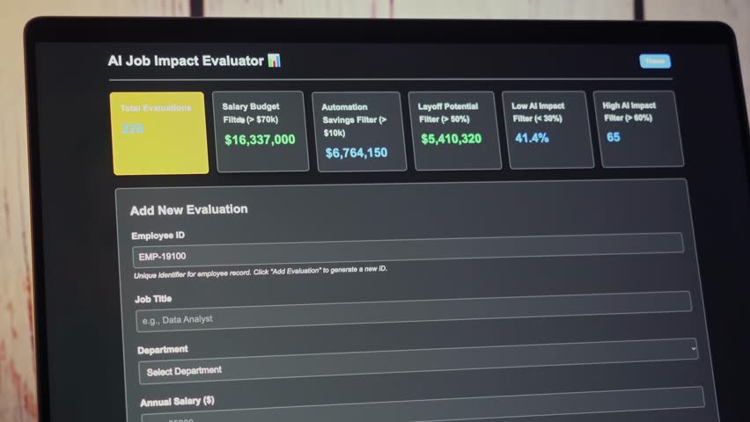Click the blue Theme button

[x=655, y=62]
